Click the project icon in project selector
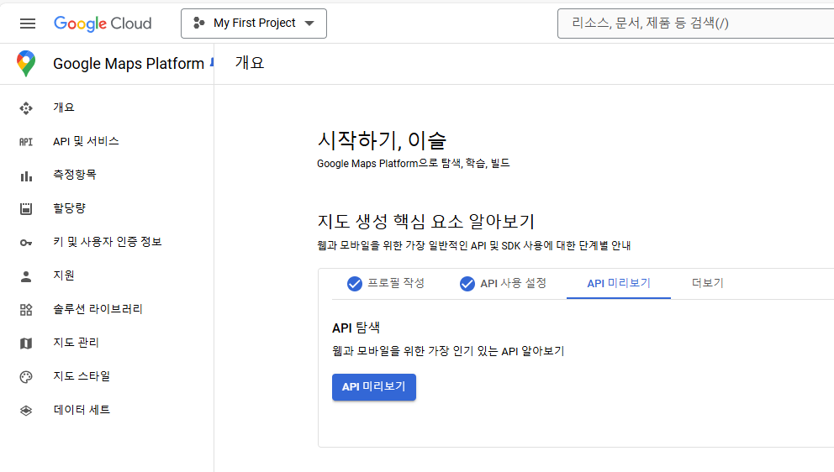The image size is (834, 472). (199, 23)
